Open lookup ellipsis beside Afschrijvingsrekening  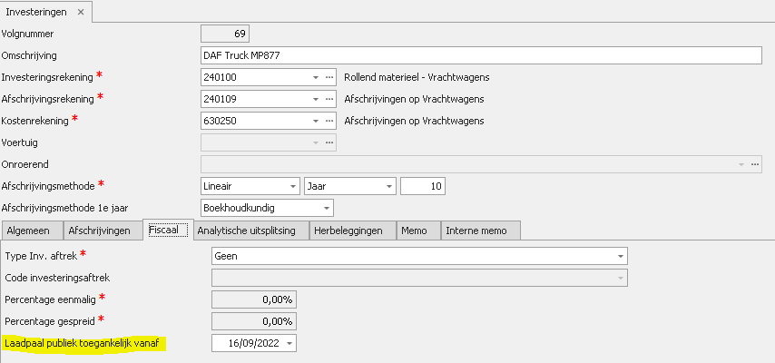(x=329, y=99)
